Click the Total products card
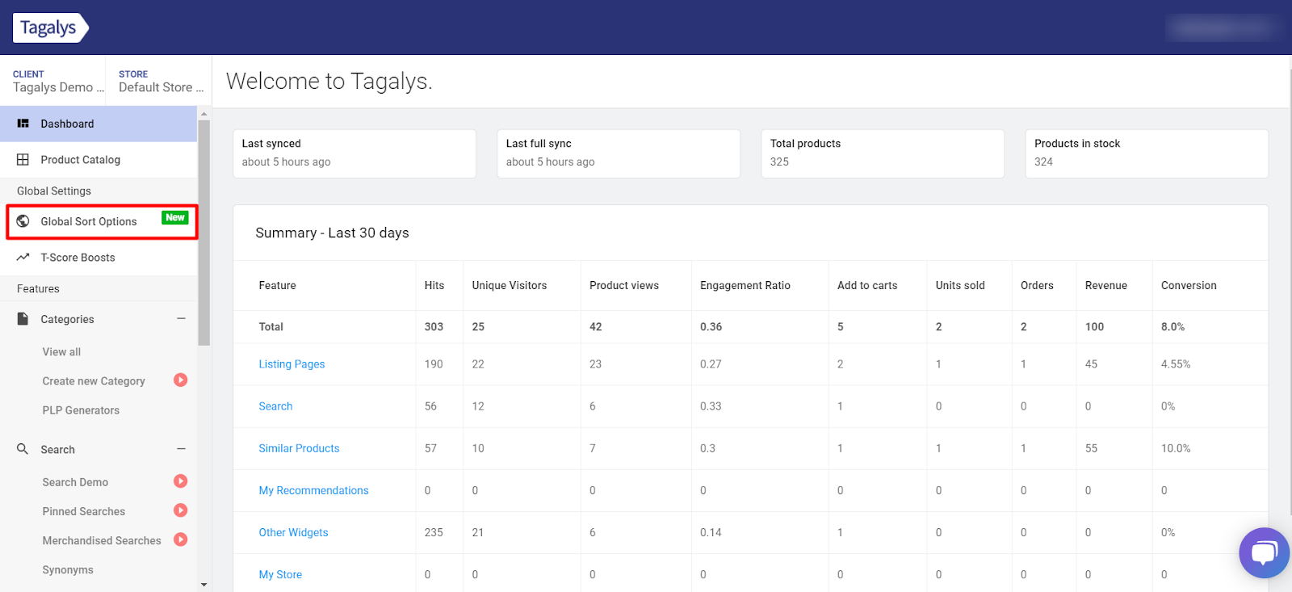The image size is (1292, 592). click(883, 153)
